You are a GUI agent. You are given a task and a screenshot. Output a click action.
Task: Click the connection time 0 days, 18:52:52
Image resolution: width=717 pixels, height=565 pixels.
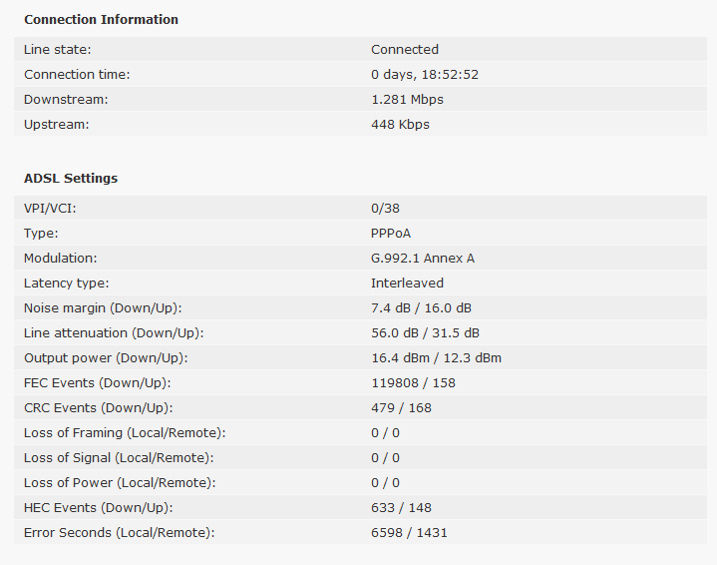click(425, 74)
